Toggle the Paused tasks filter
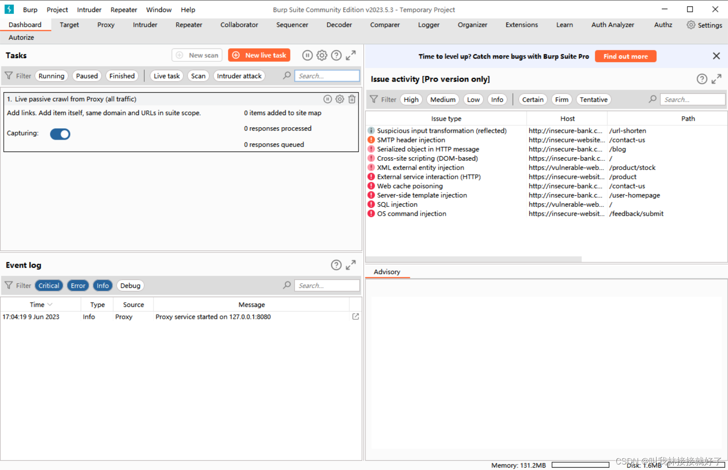The width and height of the screenshot is (728, 470). point(87,76)
